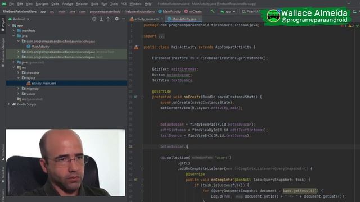360x202 pixels.
Task: Collapse the res folder
Action: click(13, 67)
